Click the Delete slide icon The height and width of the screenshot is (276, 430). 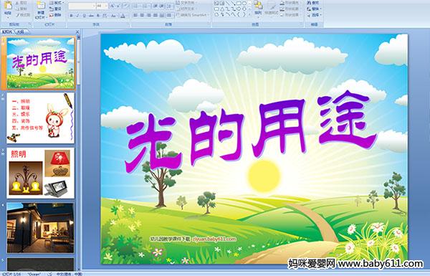coord(55,15)
